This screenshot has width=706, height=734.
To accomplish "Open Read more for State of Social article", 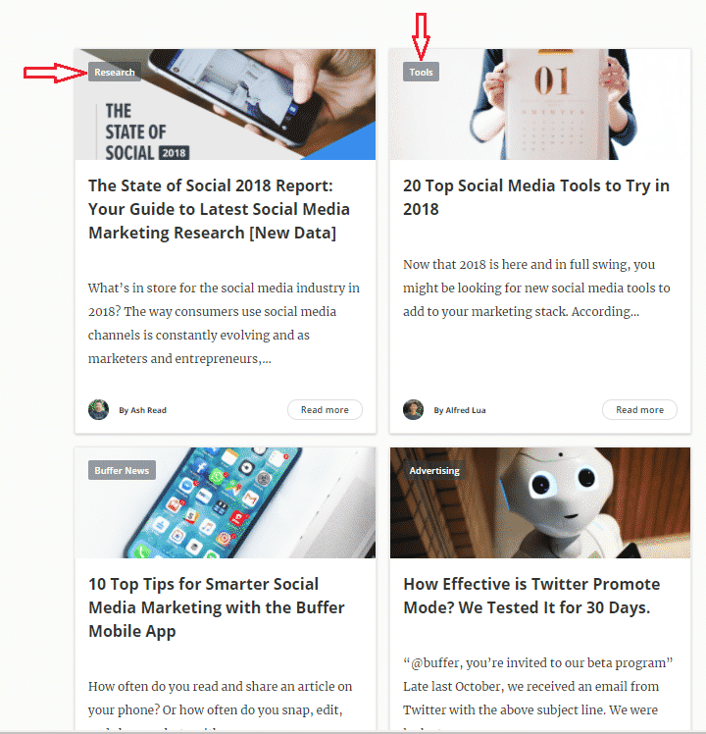I will [x=325, y=409].
